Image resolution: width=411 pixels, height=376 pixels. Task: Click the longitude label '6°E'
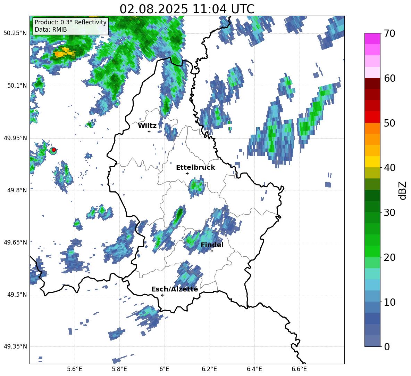164,369
